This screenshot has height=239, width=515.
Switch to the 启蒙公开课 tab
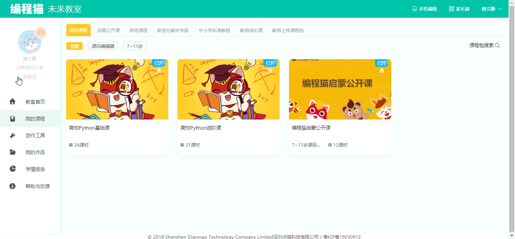point(108,31)
